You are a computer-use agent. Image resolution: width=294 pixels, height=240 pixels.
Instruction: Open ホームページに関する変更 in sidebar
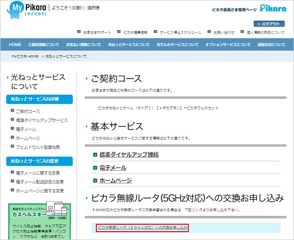click(x=40, y=191)
